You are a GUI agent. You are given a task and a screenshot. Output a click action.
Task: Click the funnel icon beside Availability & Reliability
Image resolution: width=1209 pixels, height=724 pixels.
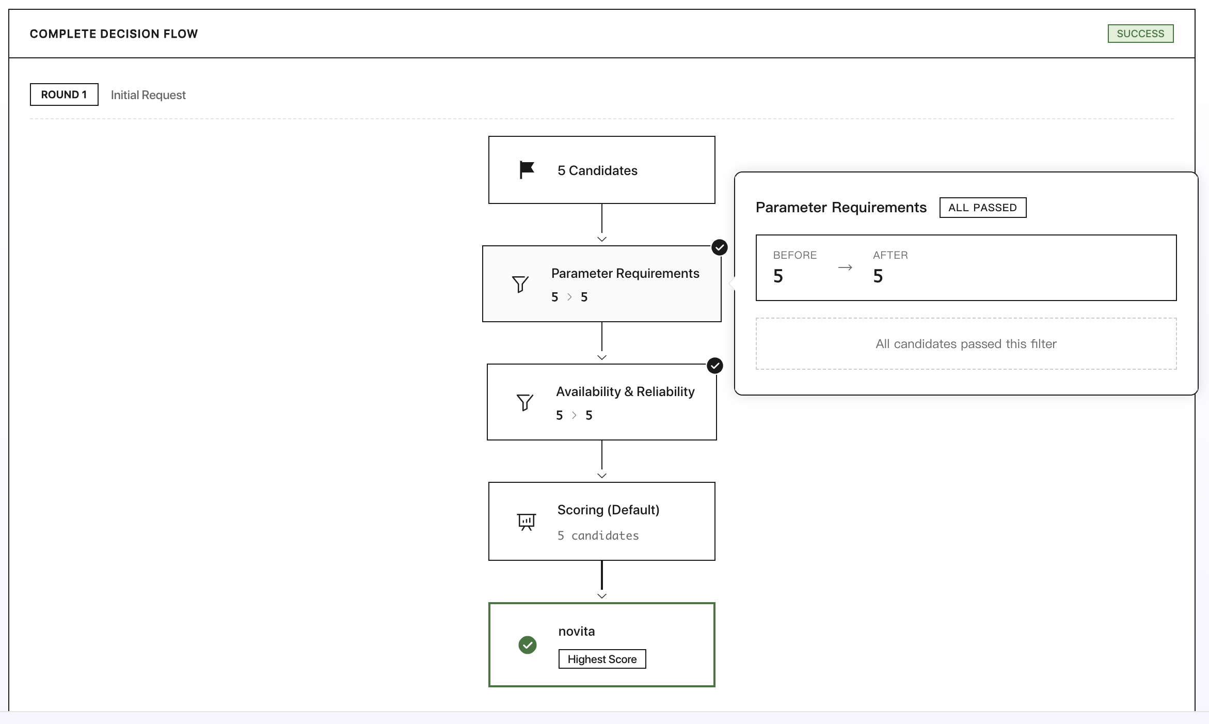pos(524,402)
